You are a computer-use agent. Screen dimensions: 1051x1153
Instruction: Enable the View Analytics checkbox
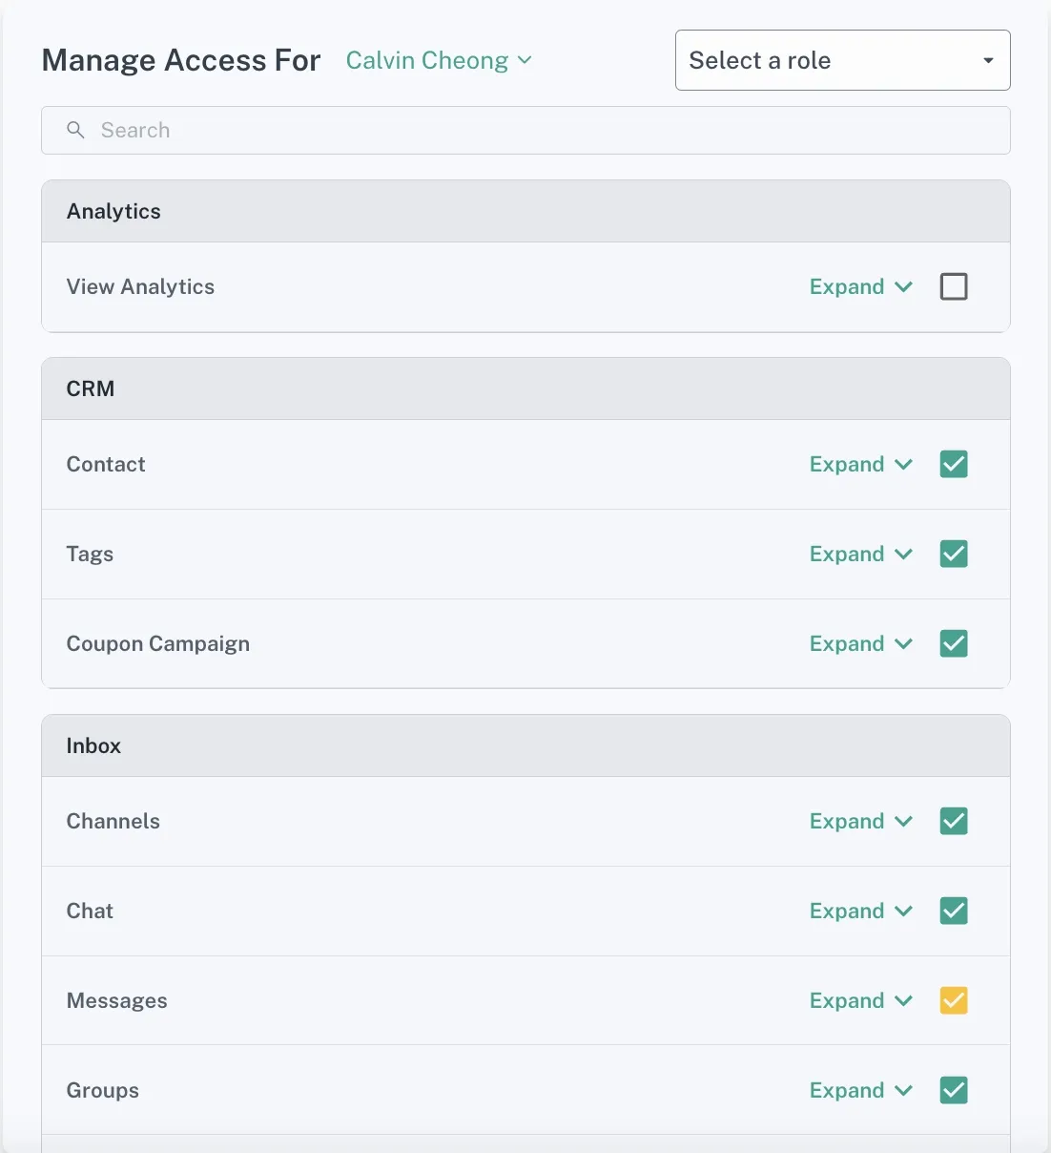pos(954,286)
